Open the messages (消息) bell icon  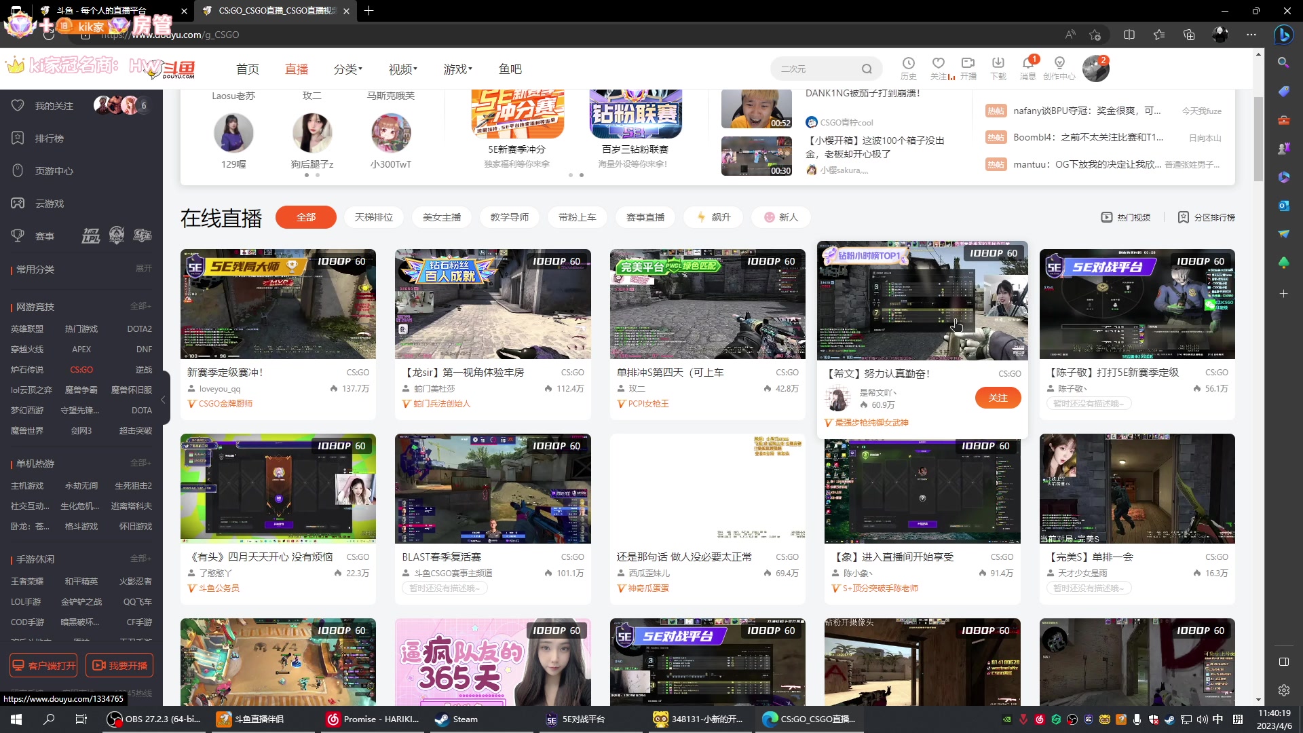tap(1028, 68)
